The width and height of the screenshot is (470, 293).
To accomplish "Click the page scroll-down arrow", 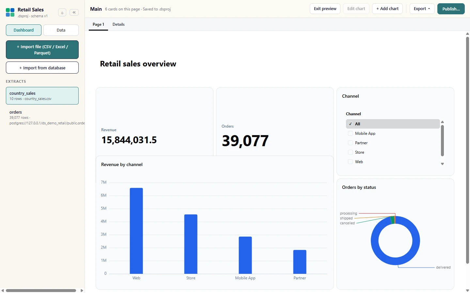I will [x=467, y=290].
